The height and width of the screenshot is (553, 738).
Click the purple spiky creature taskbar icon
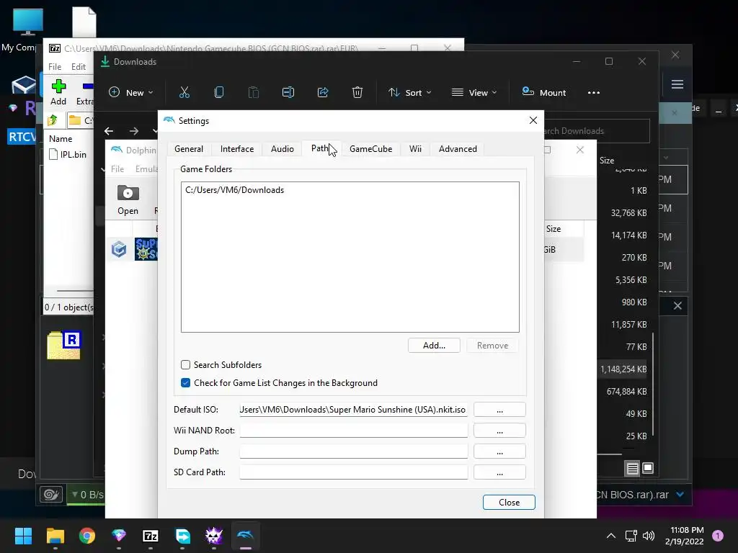coord(213,536)
